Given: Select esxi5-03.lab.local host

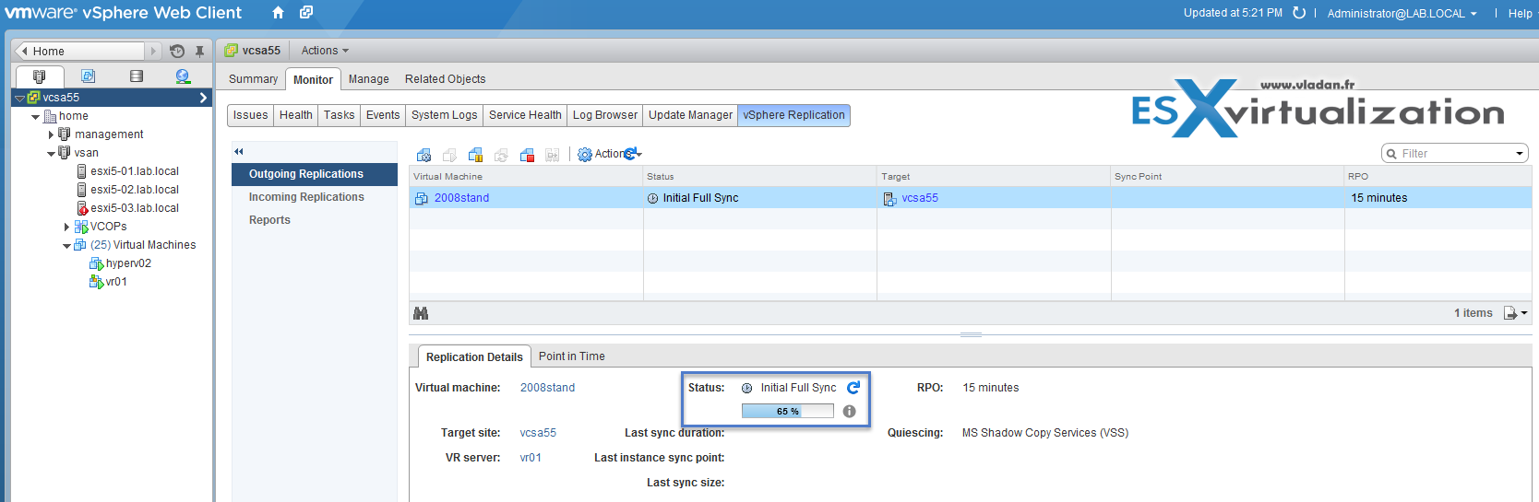Looking at the screenshot, I should (x=135, y=208).
